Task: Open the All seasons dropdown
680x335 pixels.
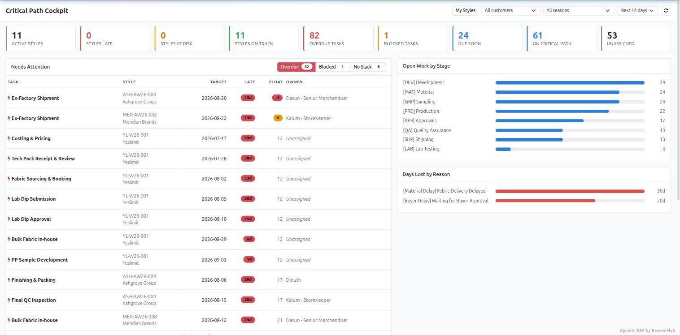Action: tap(579, 10)
